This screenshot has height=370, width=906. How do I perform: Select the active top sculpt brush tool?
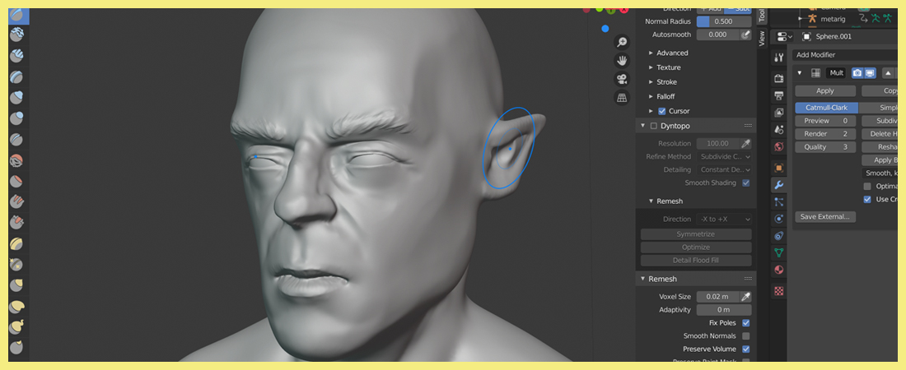(x=16, y=16)
